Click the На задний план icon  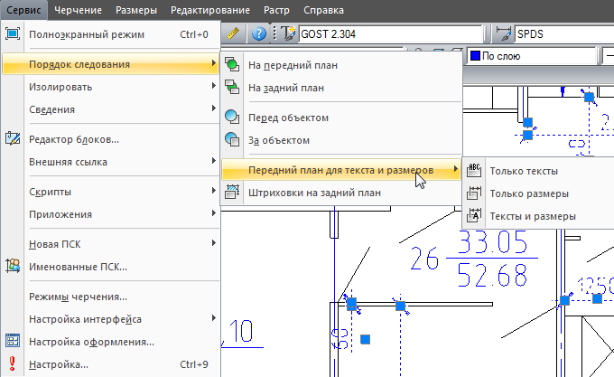pos(232,87)
